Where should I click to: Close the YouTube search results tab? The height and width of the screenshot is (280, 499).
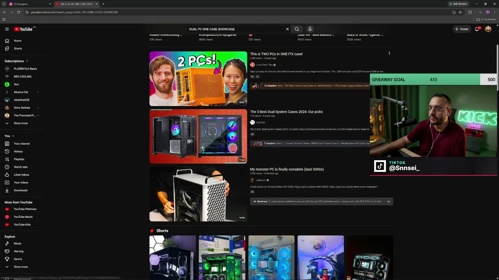pos(96,4)
